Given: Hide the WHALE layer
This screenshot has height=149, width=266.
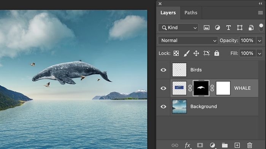Looking at the screenshot, I should tap(163, 88).
